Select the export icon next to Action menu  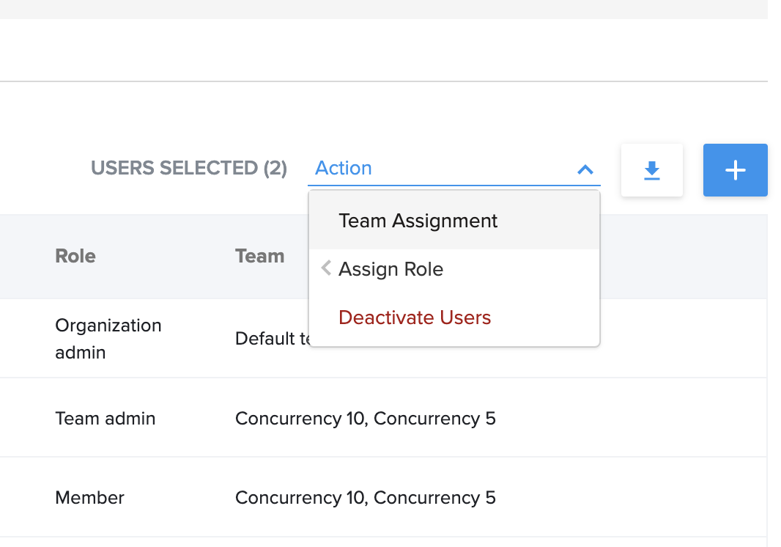pyautogui.click(x=651, y=169)
